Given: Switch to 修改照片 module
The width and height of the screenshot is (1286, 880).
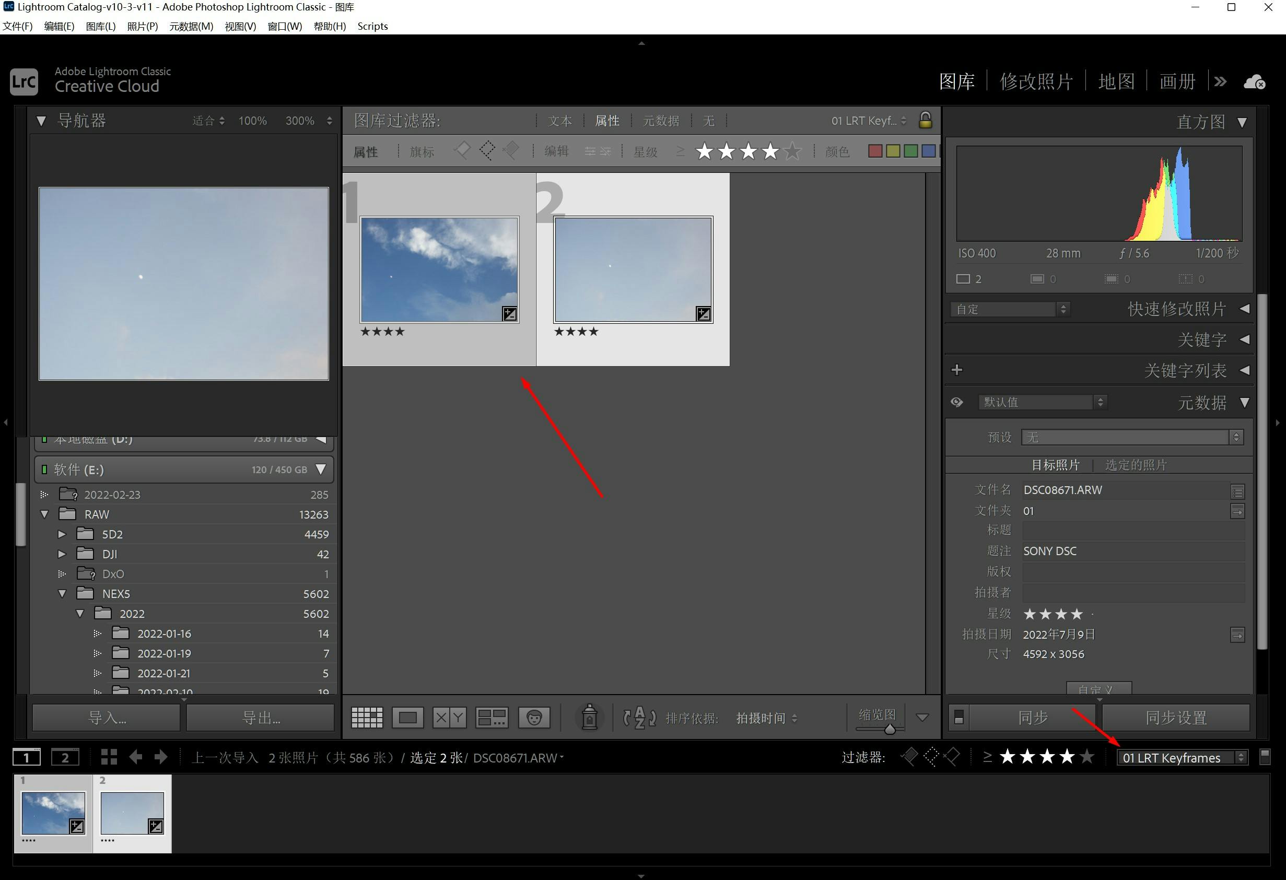Looking at the screenshot, I should 1036,81.
